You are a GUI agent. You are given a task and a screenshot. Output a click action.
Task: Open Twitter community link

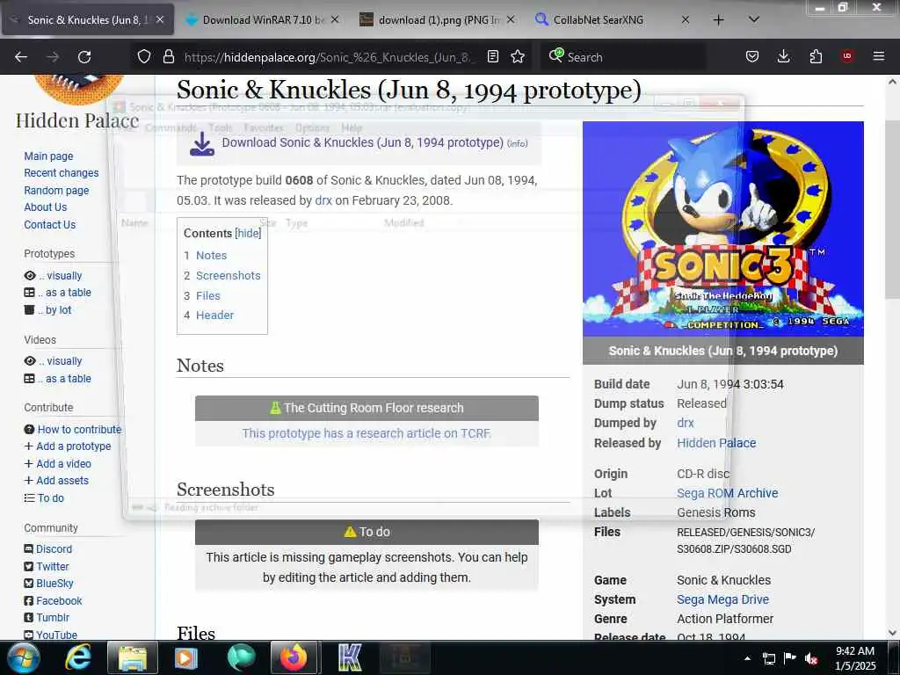click(x=52, y=567)
